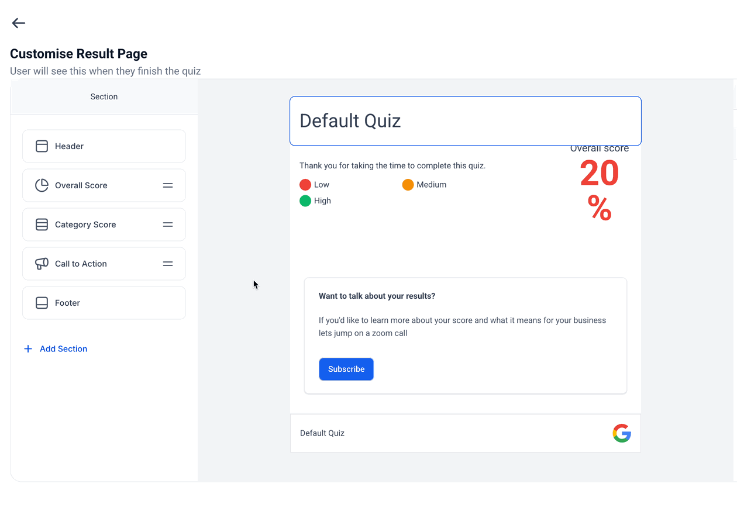Click the red Low legend dot
737x518 pixels.
(x=305, y=185)
